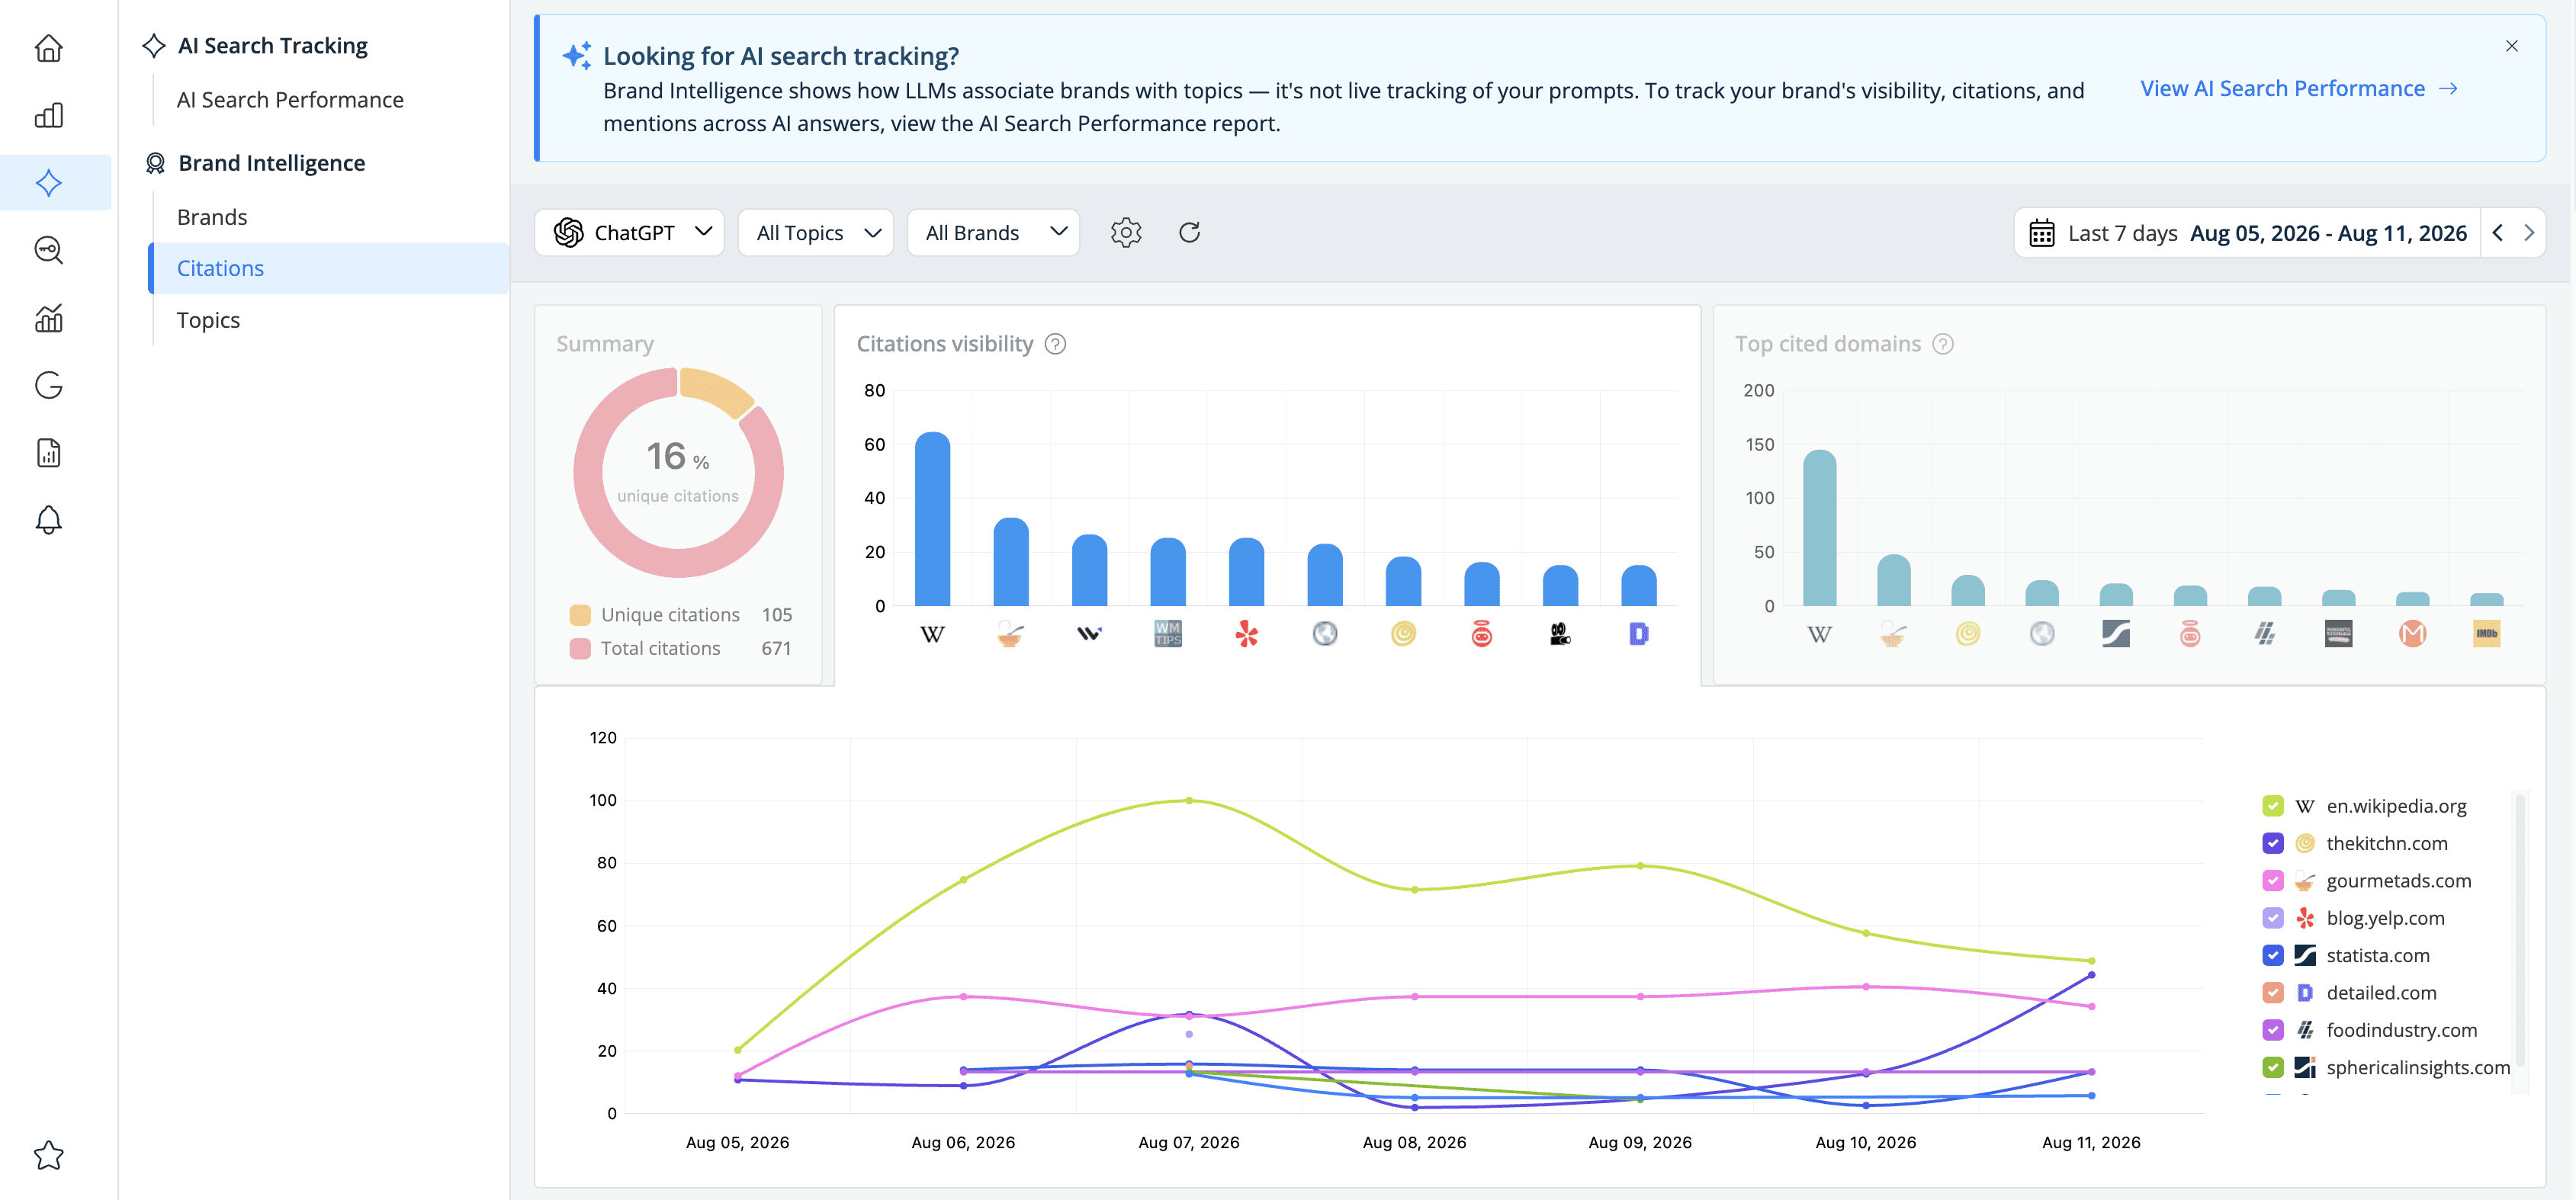Close the AI search tracking banner
Viewport: 2576px width, 1200px height.
point(2511,46)
